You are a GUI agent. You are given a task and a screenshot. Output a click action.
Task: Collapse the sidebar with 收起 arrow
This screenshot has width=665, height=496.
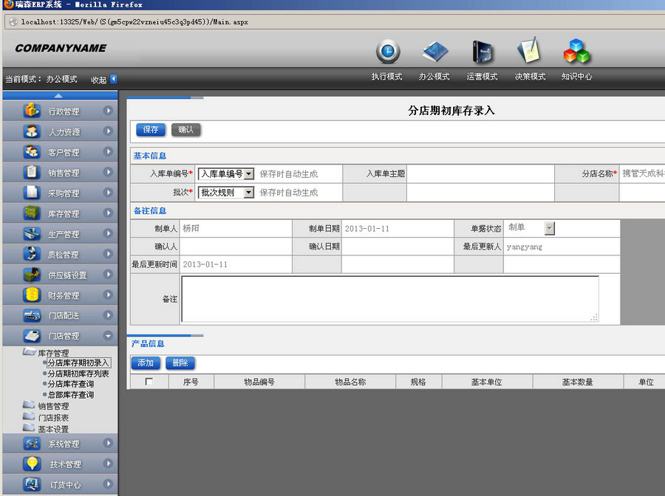tap(113, 79)
